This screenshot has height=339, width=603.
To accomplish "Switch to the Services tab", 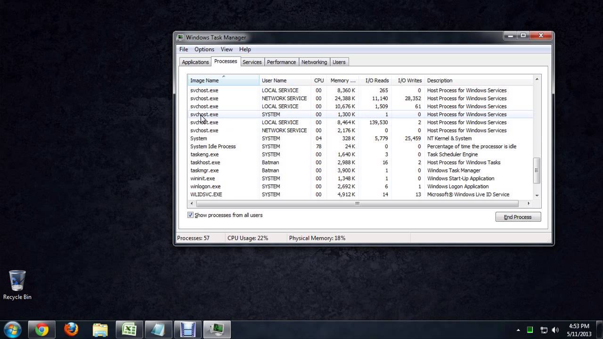I will coord(252,62).
